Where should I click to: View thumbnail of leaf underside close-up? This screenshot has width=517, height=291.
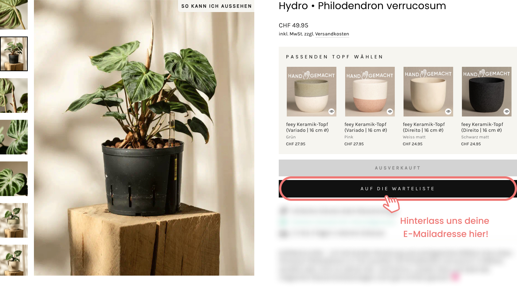point(14,137)
